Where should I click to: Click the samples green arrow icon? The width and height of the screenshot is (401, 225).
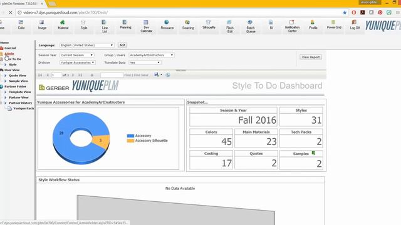(x=313, y=153)
